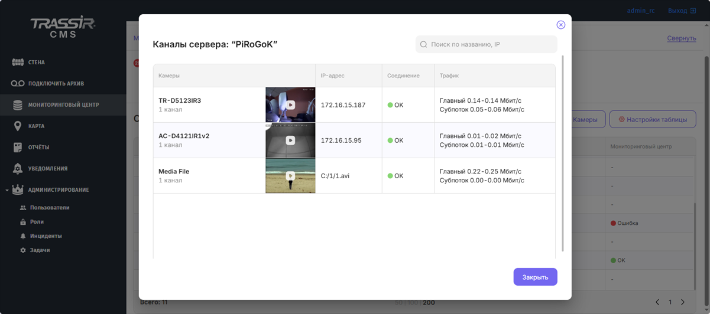Viewport: 710px width, 314px height.
Task: Open the Отчёты reports icon
Action: pyautogui.click(x=18, y=148)
